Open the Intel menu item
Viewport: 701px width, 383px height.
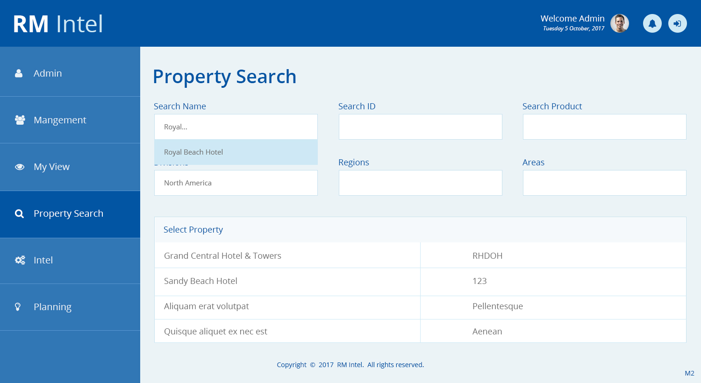(x=43, y=260)
